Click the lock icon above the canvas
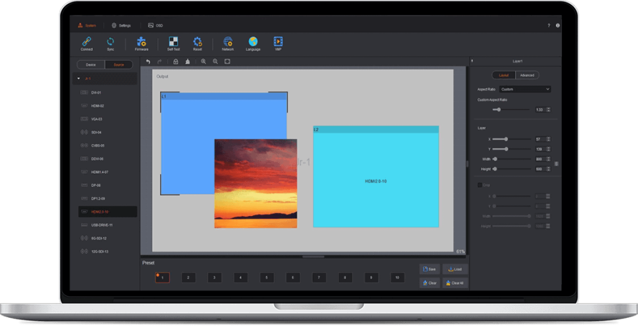 pos(176,62)
